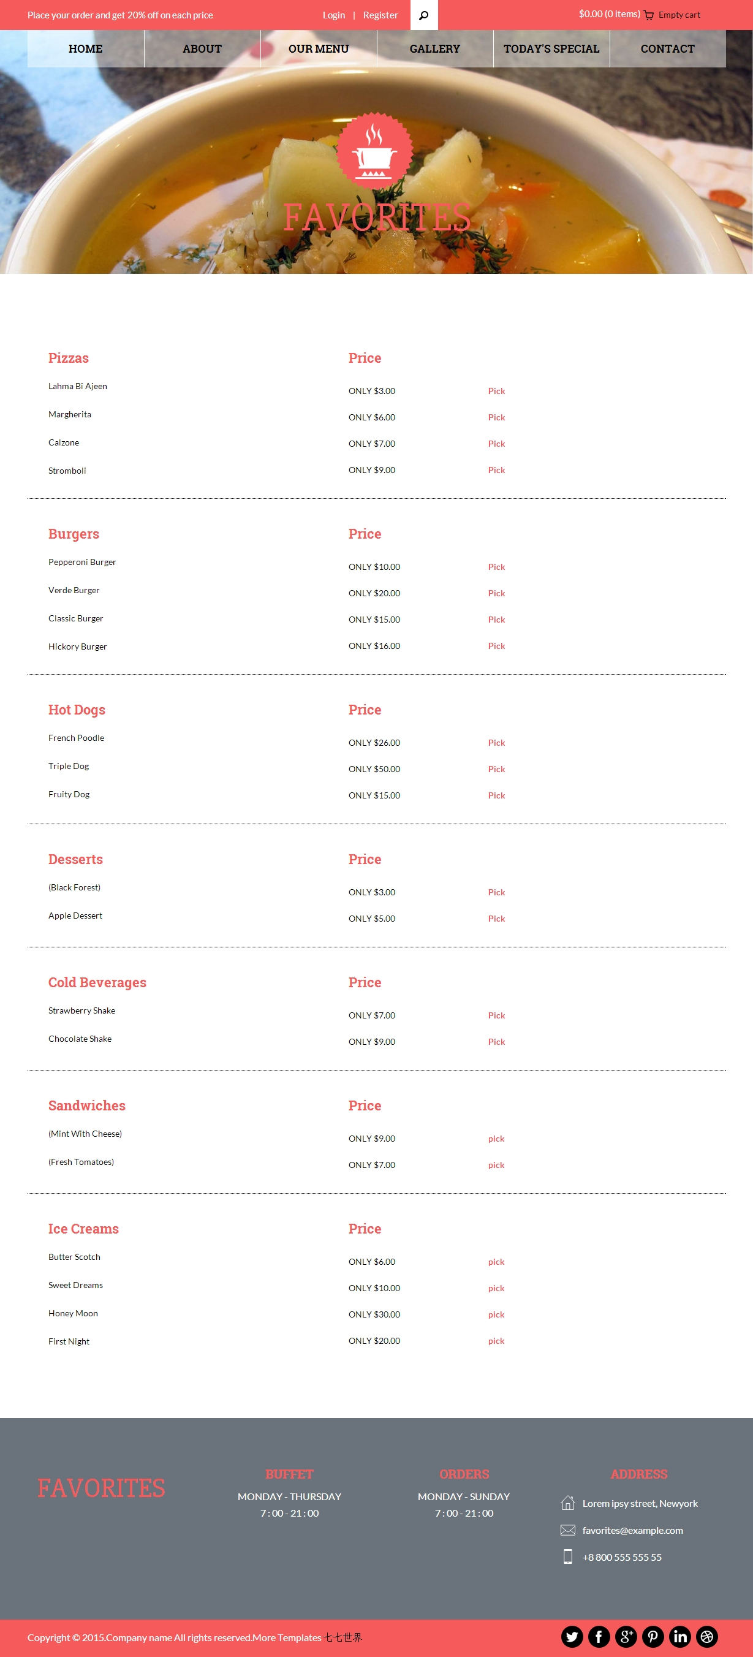Open the shopping cart icon

coord(649,15)
